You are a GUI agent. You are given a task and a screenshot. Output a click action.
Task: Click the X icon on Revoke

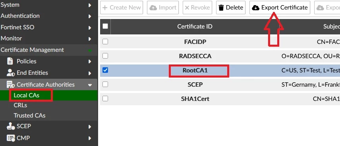pyautogui.click(x=187, y=8)
